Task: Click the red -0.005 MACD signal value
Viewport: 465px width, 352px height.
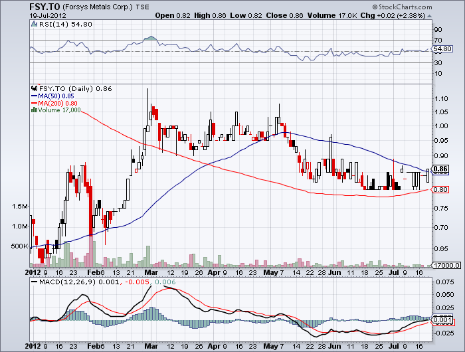Action: [x=137, y=282]
